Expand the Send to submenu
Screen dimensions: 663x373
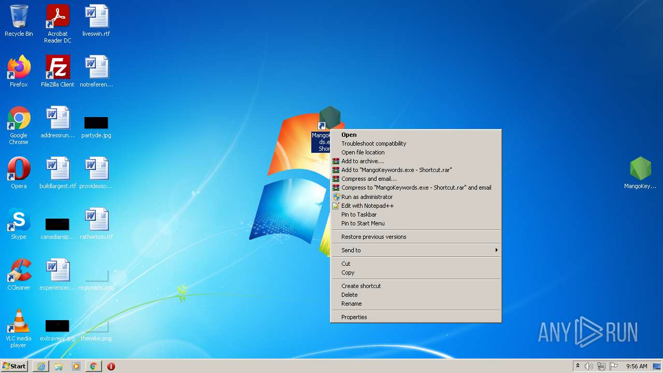pos(416,250)
